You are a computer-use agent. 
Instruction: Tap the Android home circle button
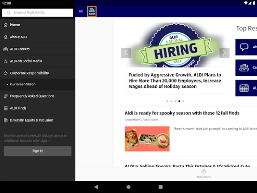click(128, 187)
